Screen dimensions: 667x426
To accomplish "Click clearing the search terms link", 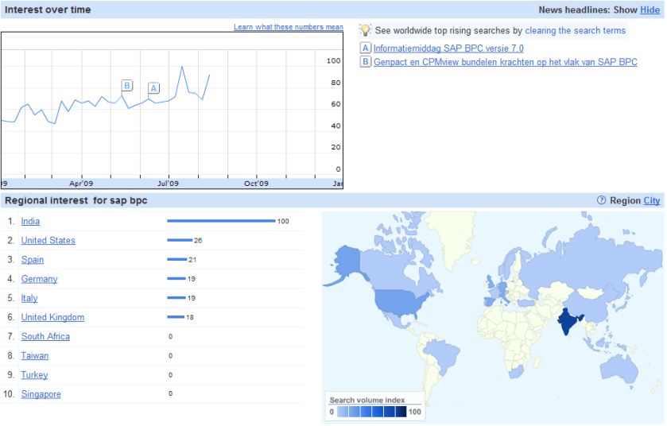I will 575,30.
